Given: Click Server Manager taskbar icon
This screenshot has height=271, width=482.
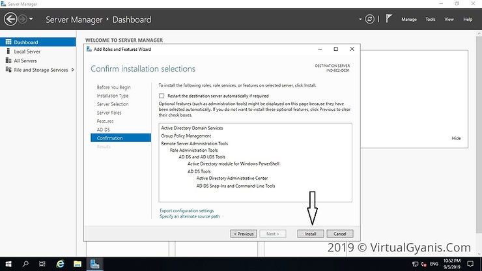Looking at the screenshot, I should coord(95,264).
